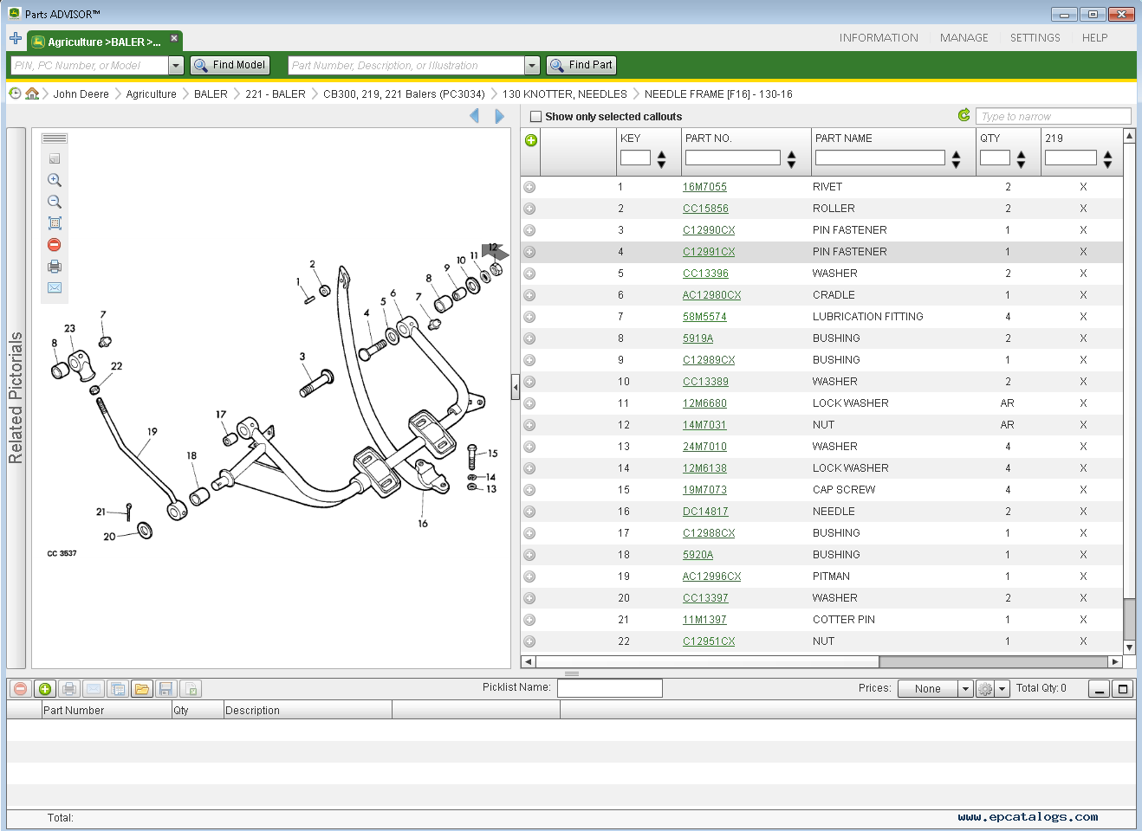The width and height of the screenshot is (1142, 831).
Task: Save the picklist with floppy disk icon
Action: coord(166,689)
